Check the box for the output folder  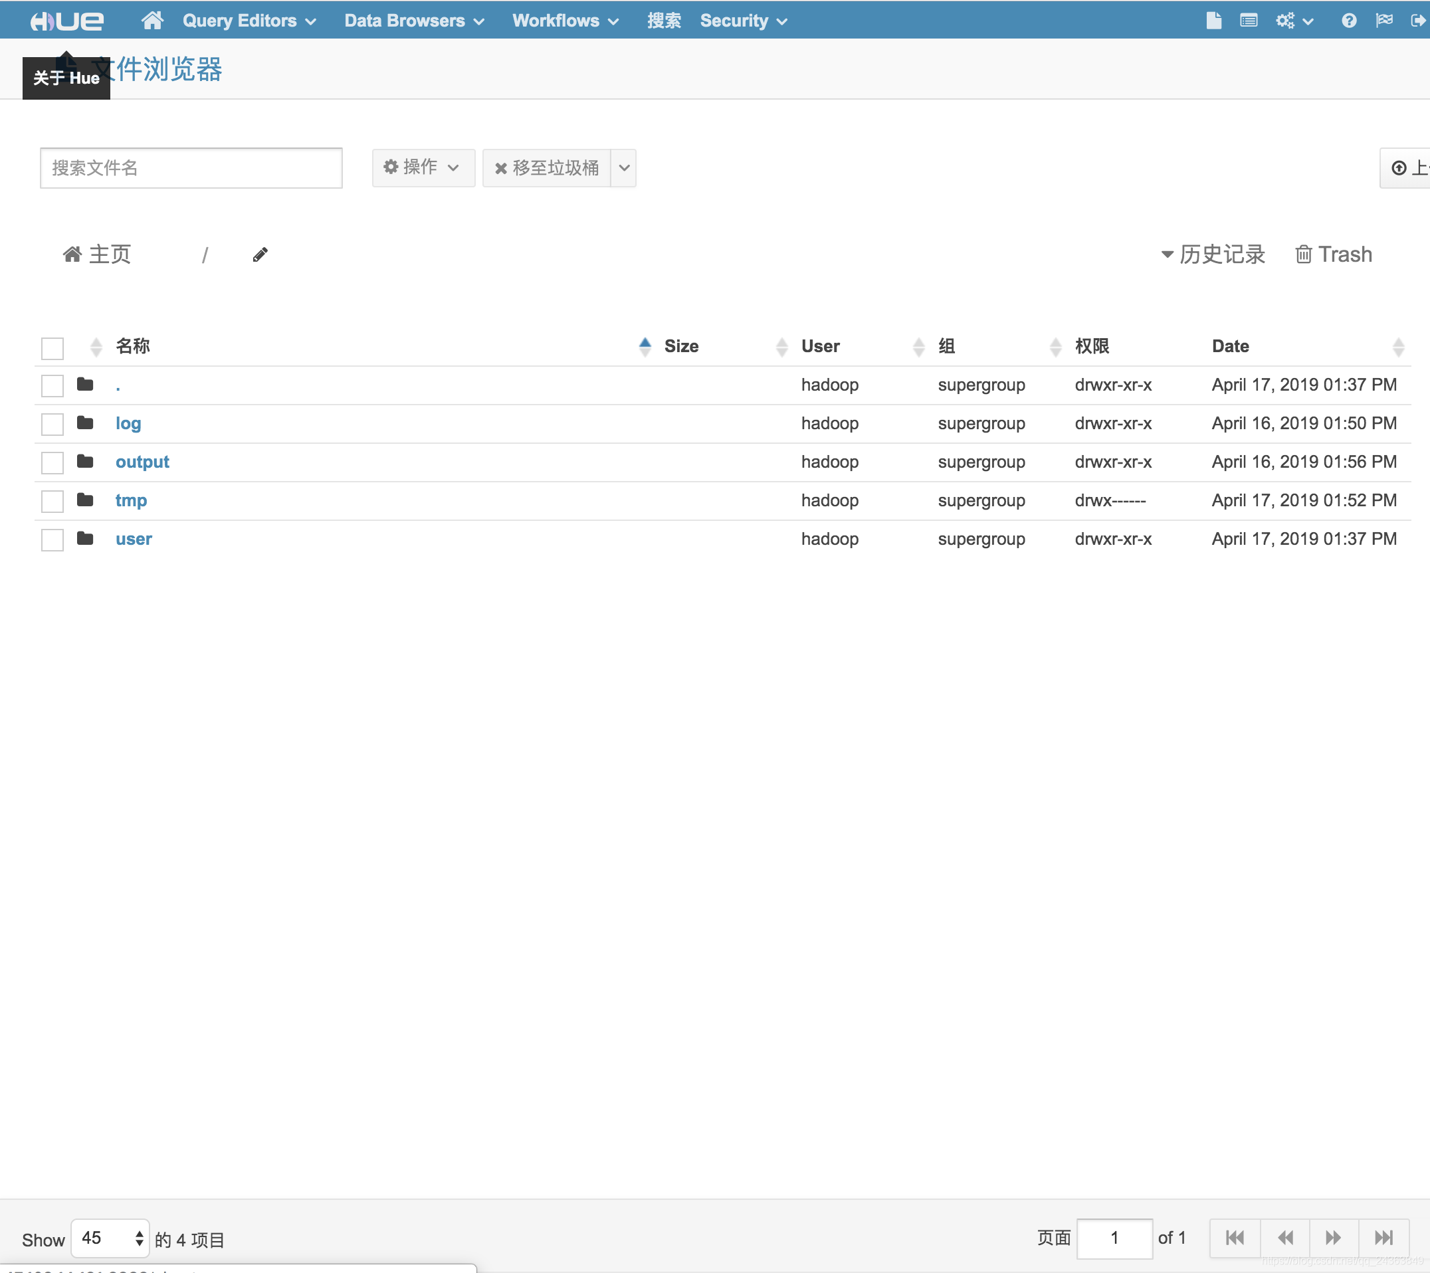[52, 462]
